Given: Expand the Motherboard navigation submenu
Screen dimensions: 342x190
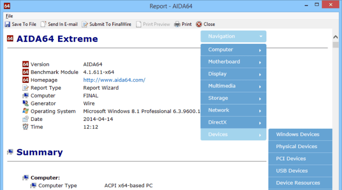Looking at the screenshot, I should pyautogui.click(x=233, y=62).
